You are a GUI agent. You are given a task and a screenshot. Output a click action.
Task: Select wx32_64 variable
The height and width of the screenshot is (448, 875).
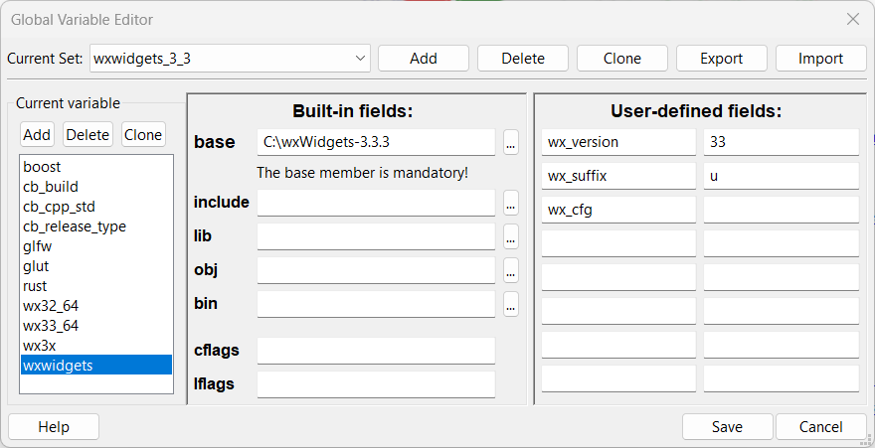[x=96, y=306]
